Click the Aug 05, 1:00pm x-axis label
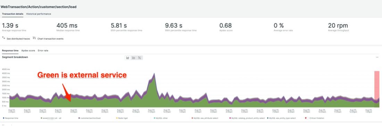The height and width of the screenshot is (126, 382). tap(368, 111)
